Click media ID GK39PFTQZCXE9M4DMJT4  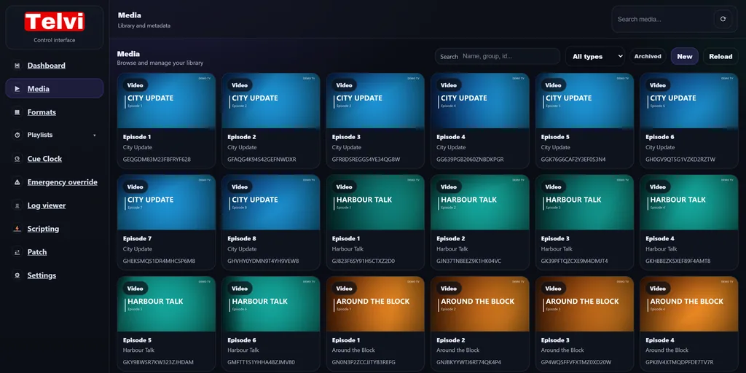[574, 262]
